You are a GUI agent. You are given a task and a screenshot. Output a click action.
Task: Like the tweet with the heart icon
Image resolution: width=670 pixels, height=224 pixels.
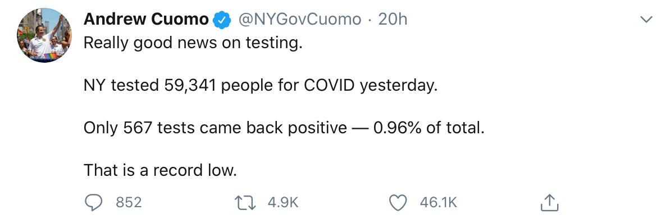pyautogui.click(x=398, y=202)
